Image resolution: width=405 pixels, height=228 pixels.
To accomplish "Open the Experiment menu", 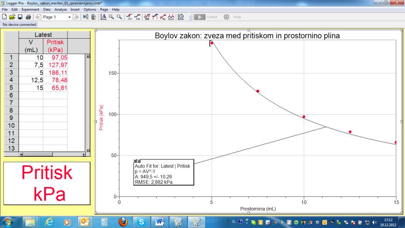I will pos(30,9).
